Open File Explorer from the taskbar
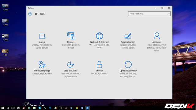 coord(34,108)
